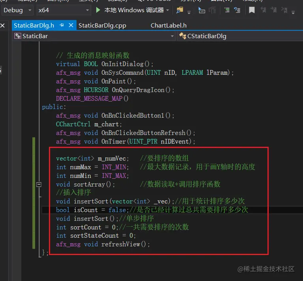Click the numMin variable
This screenshot has width=303, height=281.
pos(80,176)
